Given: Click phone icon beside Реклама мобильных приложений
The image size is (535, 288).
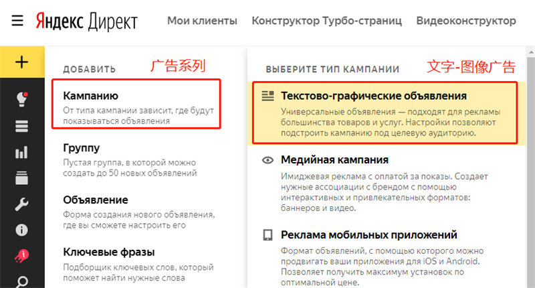Looking at the screenshot, I should click(x=268, y=235).
